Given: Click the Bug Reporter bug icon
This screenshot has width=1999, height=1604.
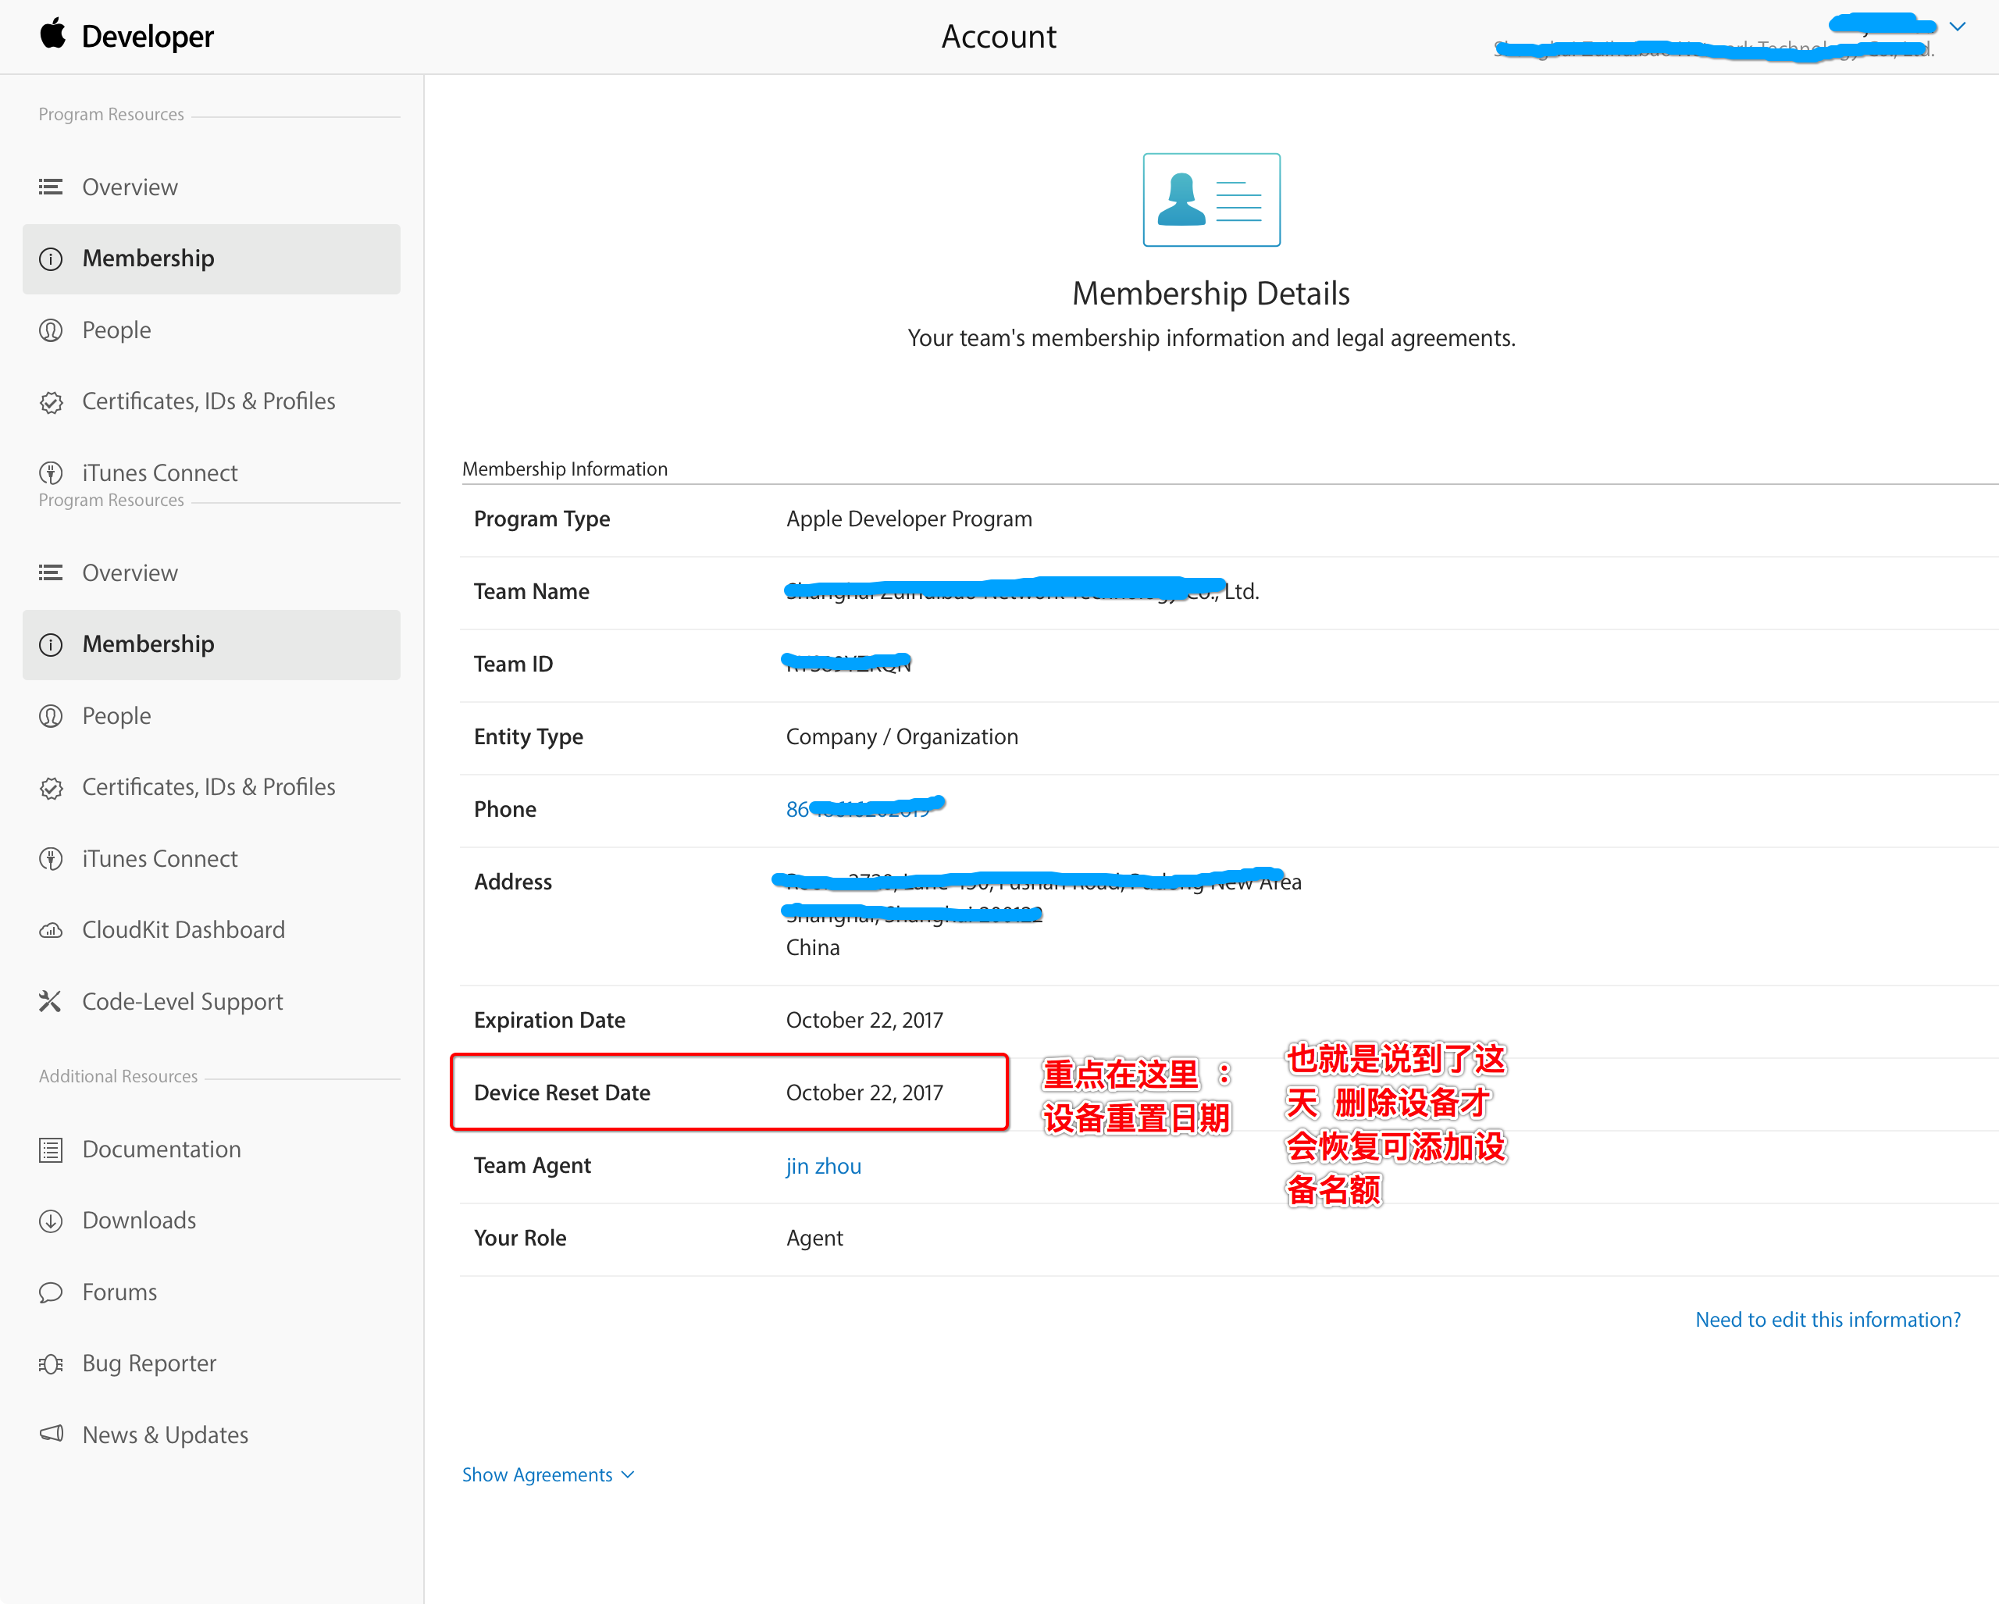Looking at the screenshot, I should 51,1363.
